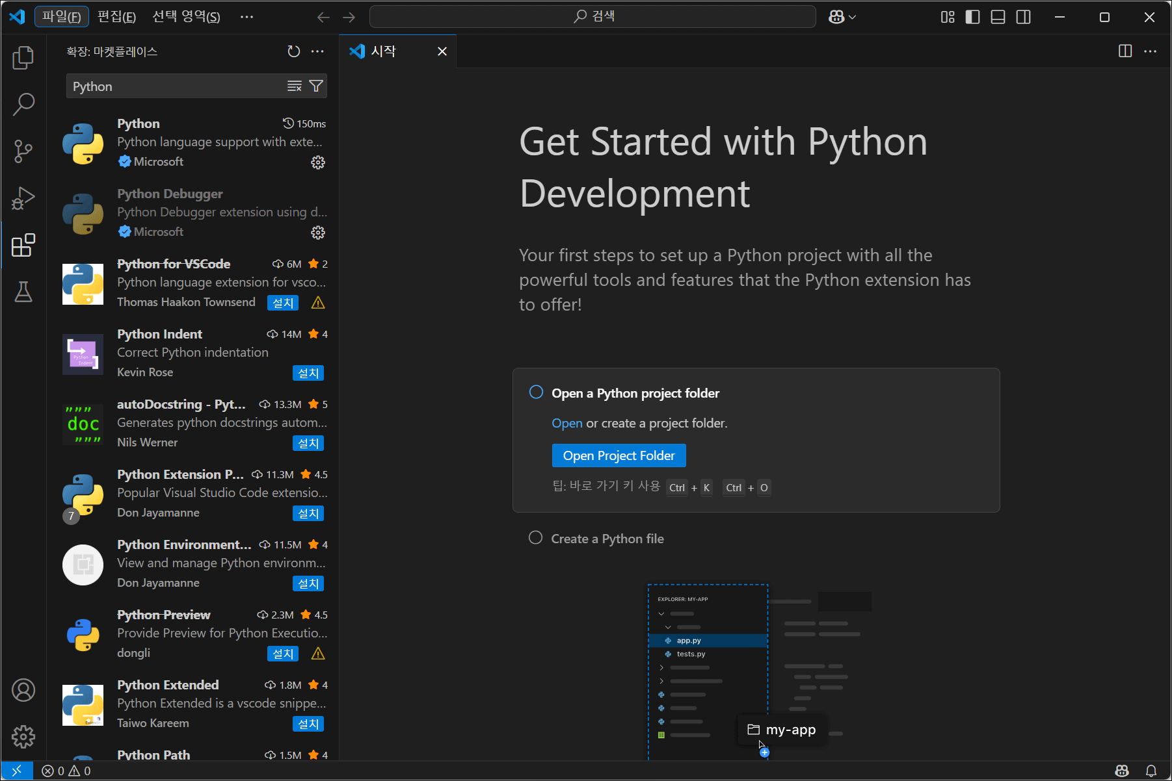Clear extension search results
This screenshot has width=1172, height=781.
tap(295, 86)
